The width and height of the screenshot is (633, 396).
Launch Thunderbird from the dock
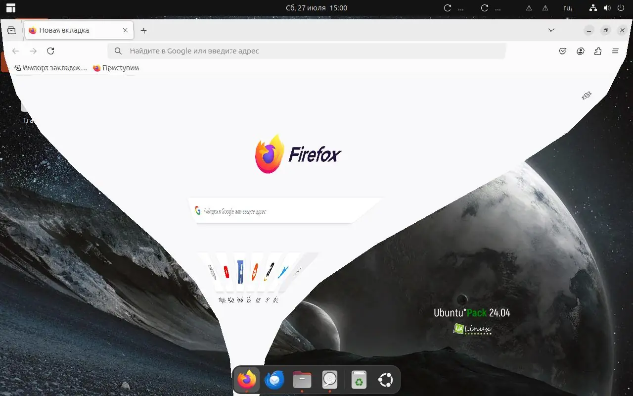[x=274, y=380]
